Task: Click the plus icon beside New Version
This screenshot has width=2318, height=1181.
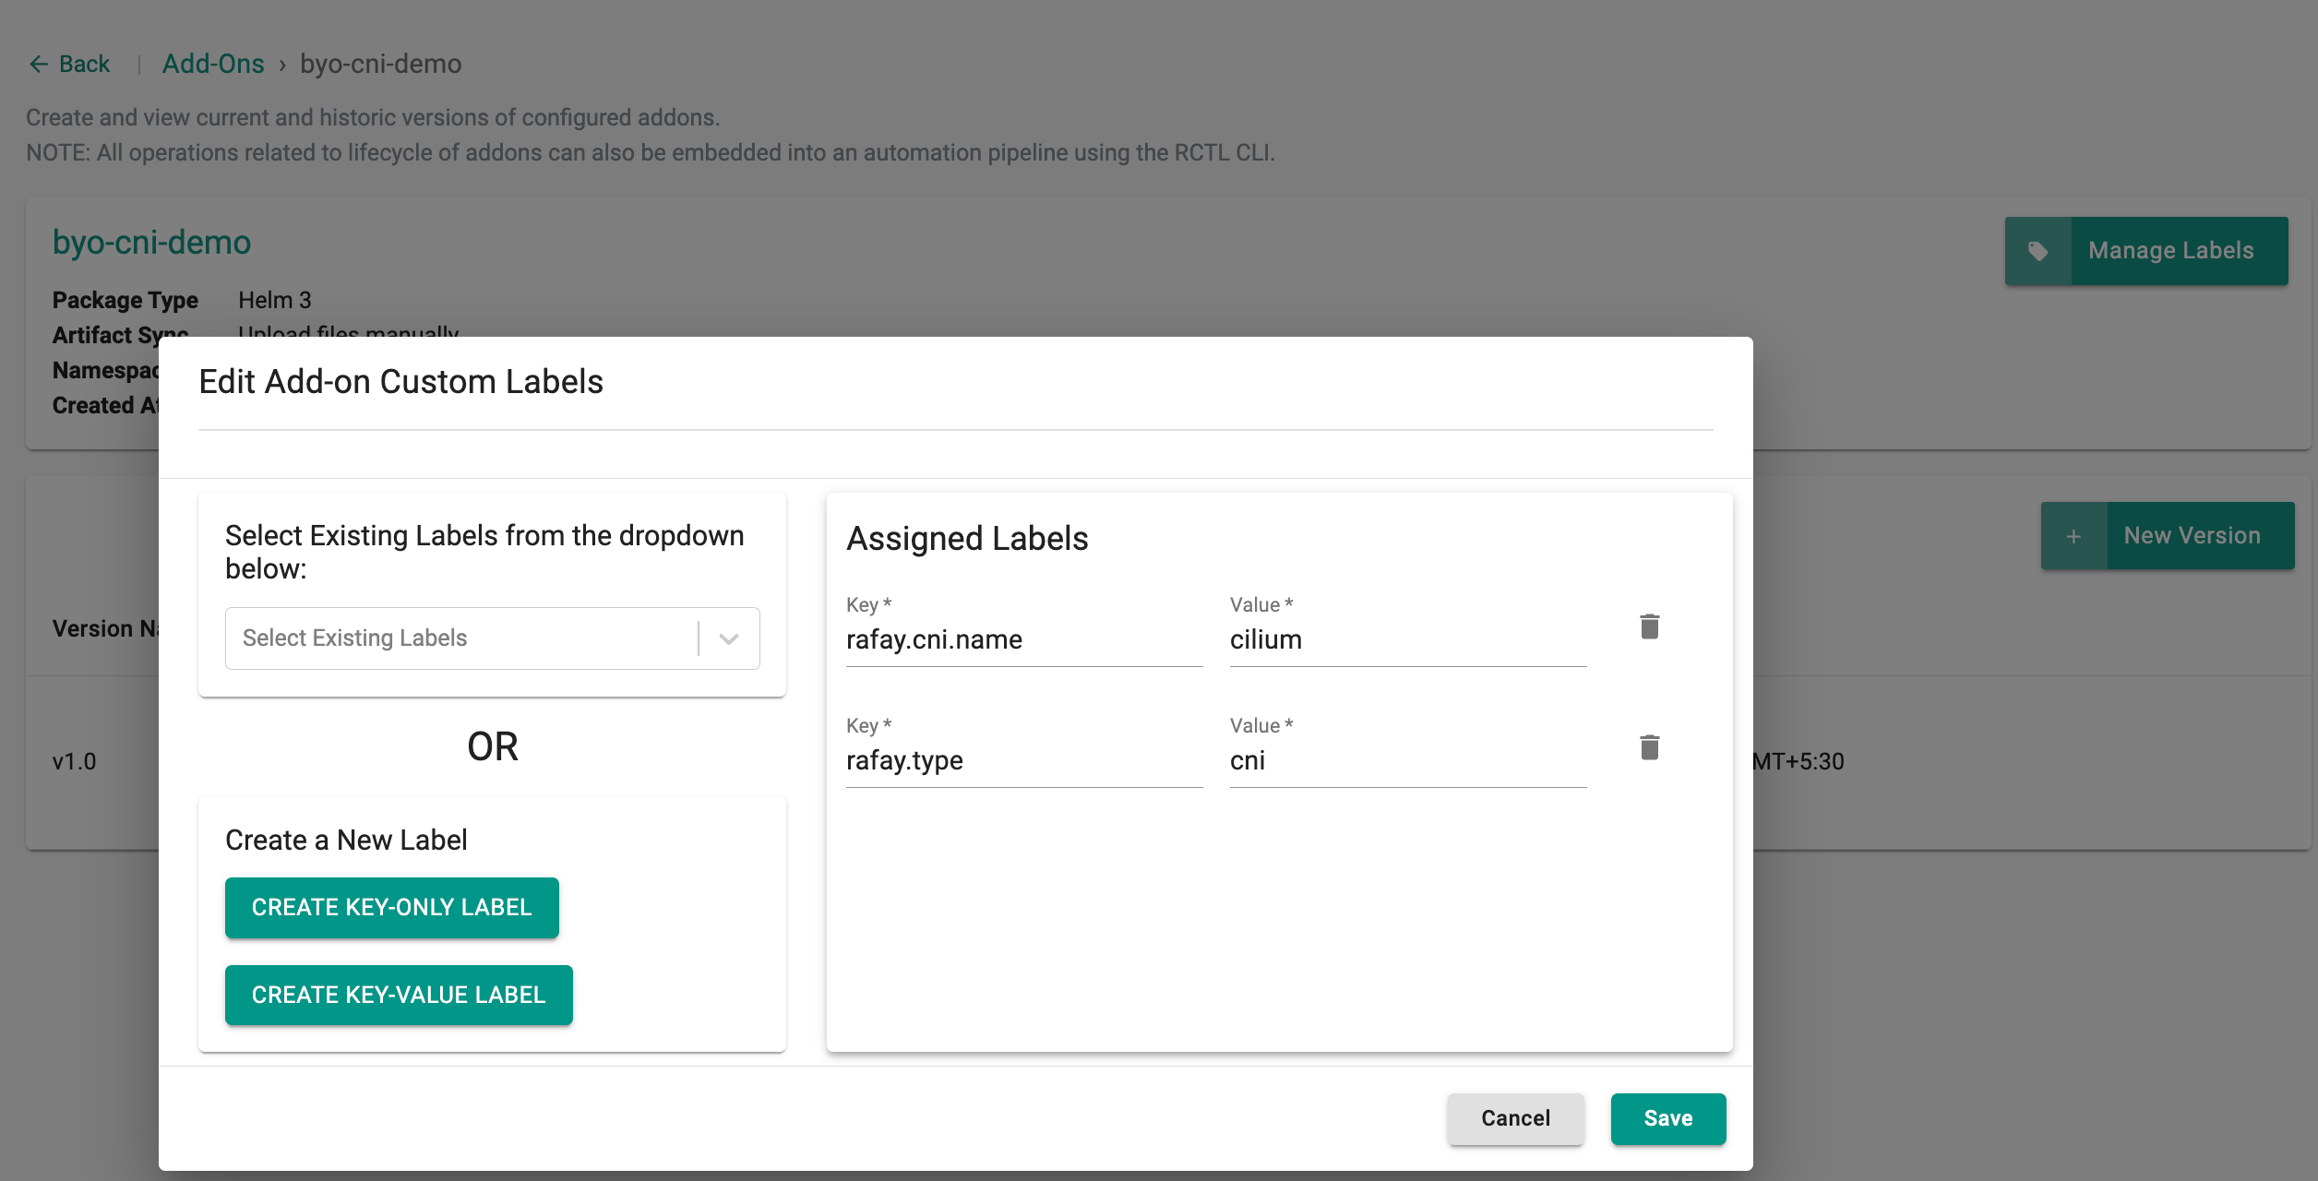Action: point(2073,536)
